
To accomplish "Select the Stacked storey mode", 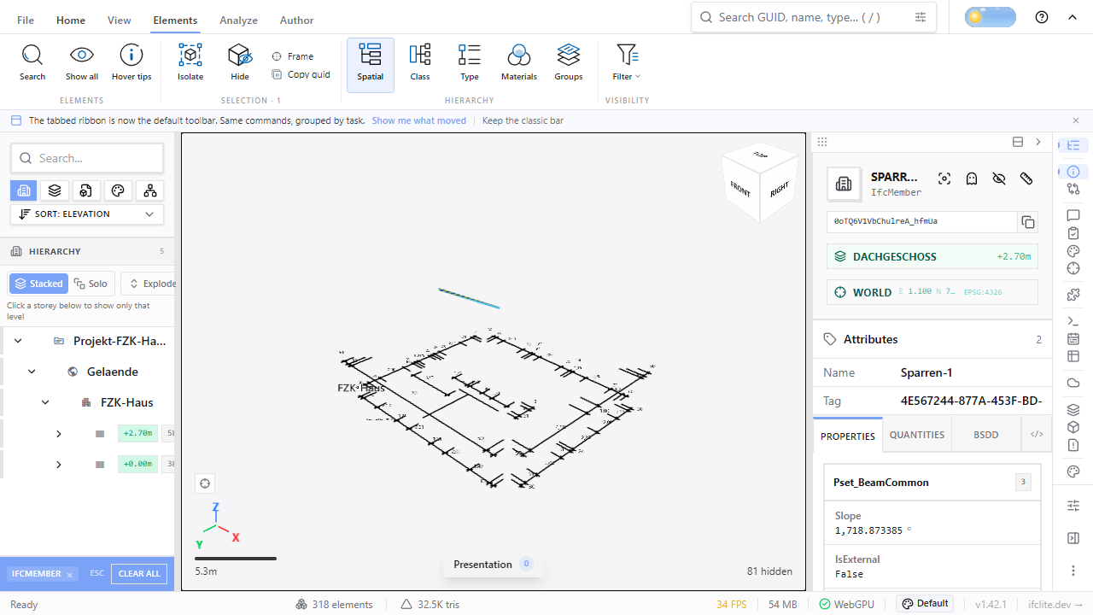I will tap(38, 284).
